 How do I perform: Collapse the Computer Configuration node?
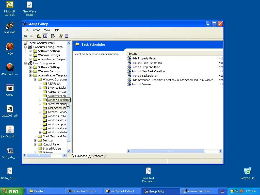click(26, 47)
